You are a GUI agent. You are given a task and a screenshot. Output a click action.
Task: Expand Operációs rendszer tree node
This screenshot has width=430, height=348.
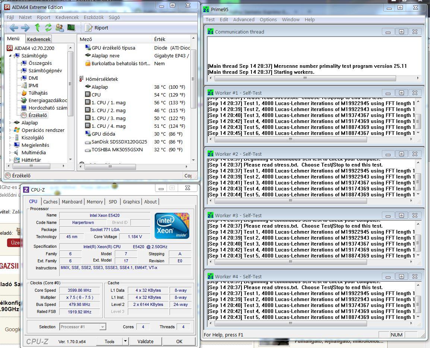click(10, 130)
